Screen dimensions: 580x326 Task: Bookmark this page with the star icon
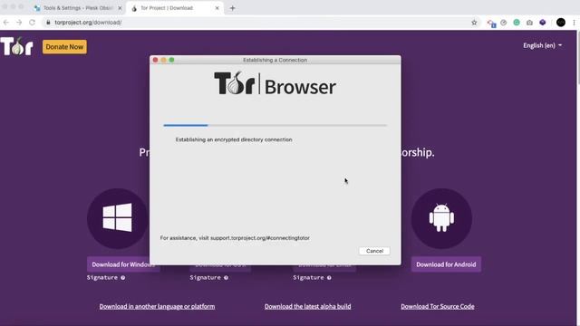474,23
